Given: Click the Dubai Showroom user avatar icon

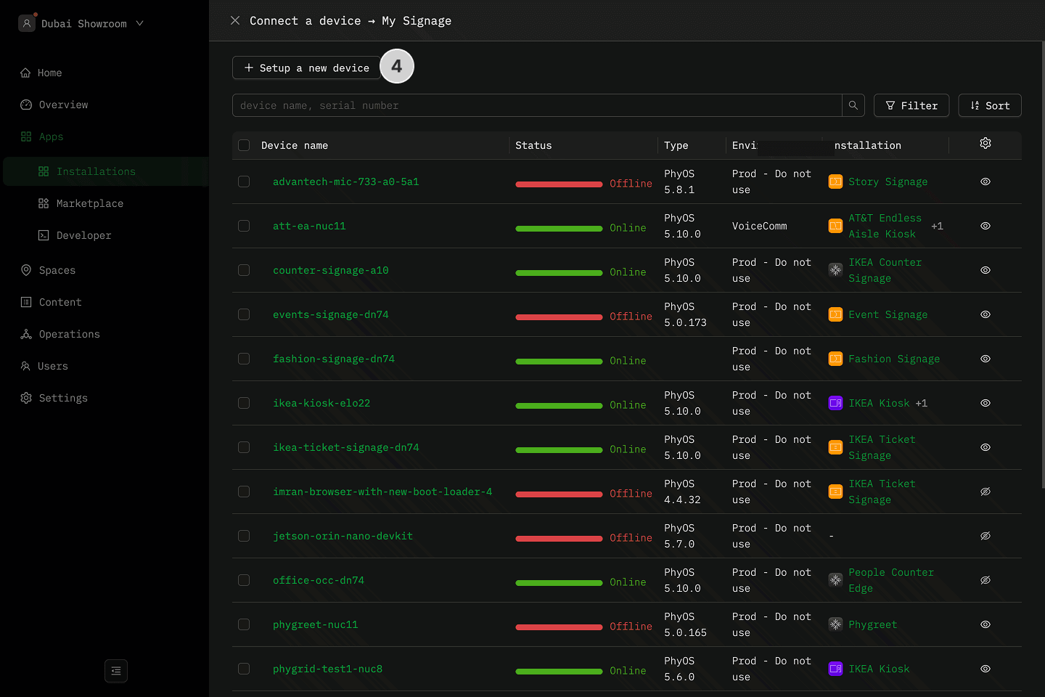Looking at the screenshot, I should 27,23.
